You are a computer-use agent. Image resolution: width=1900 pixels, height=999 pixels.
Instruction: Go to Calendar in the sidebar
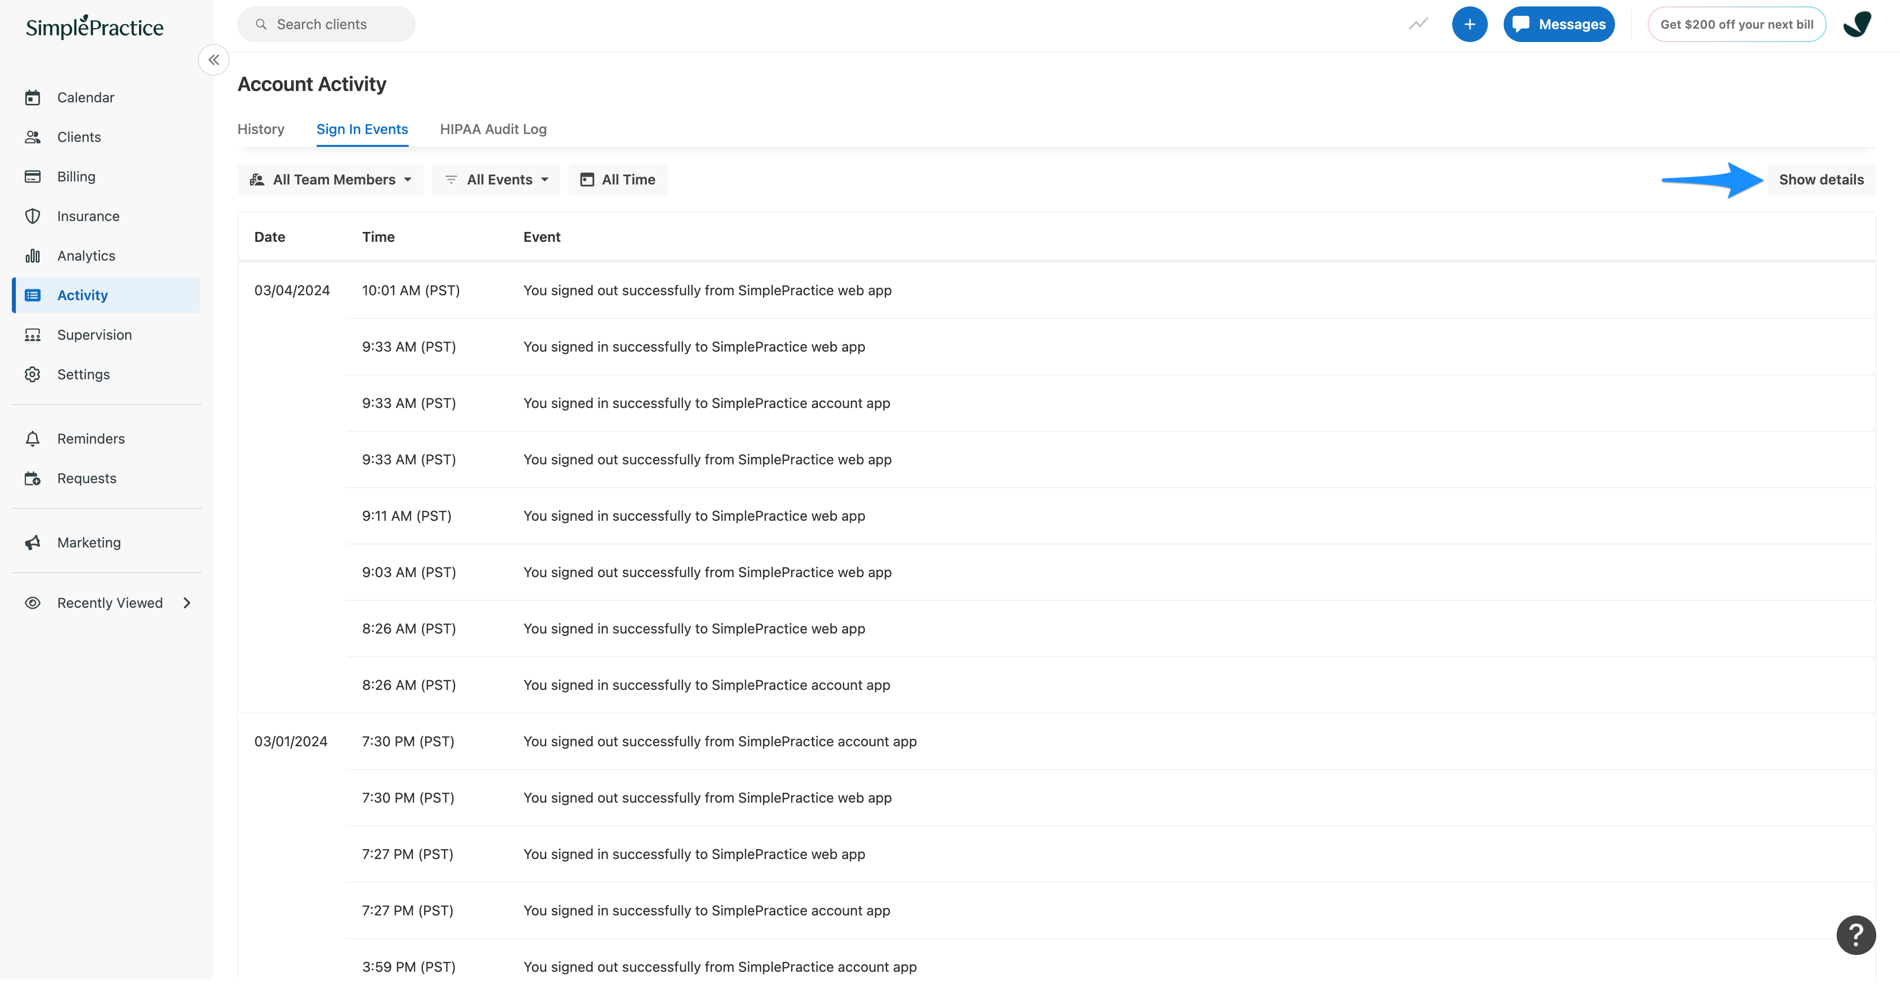86,97
